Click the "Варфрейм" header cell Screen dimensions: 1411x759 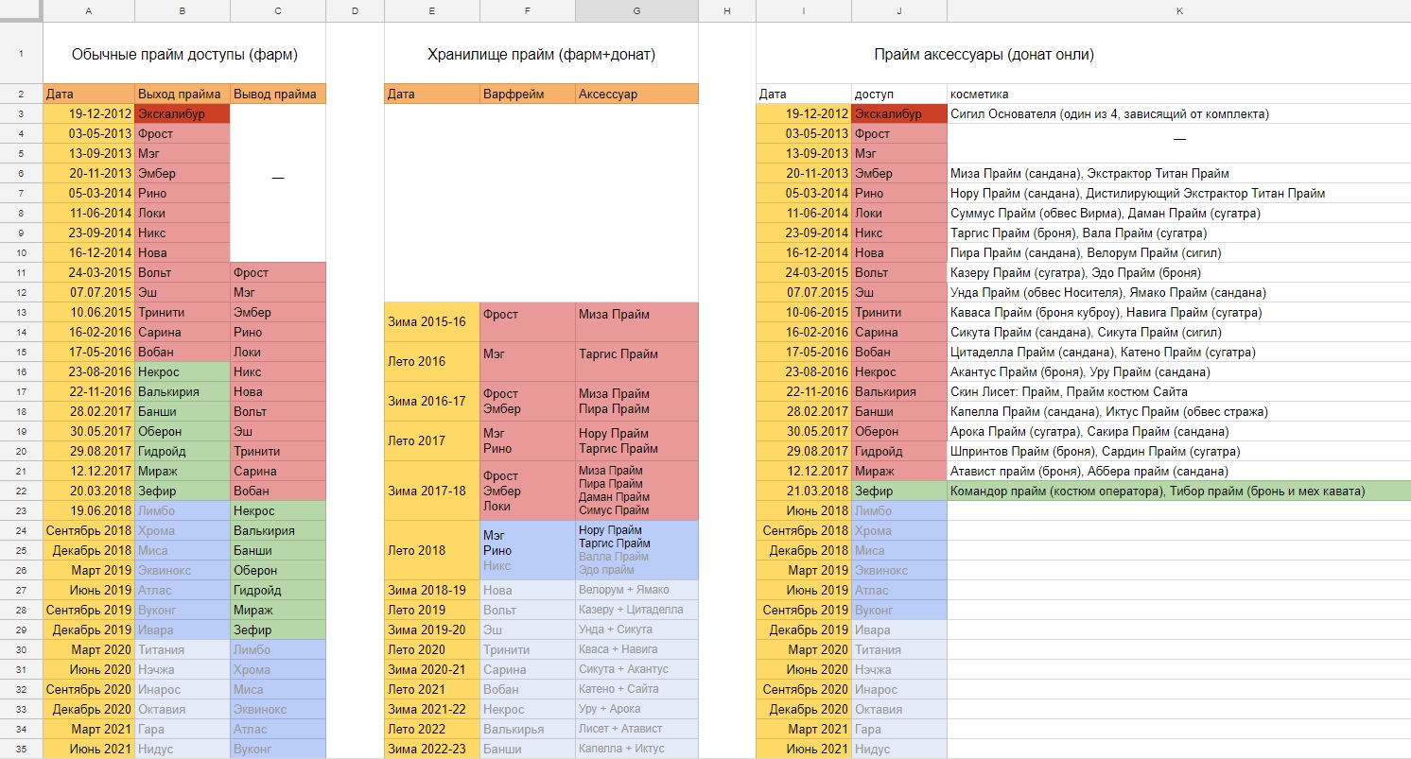pos(528,95)
